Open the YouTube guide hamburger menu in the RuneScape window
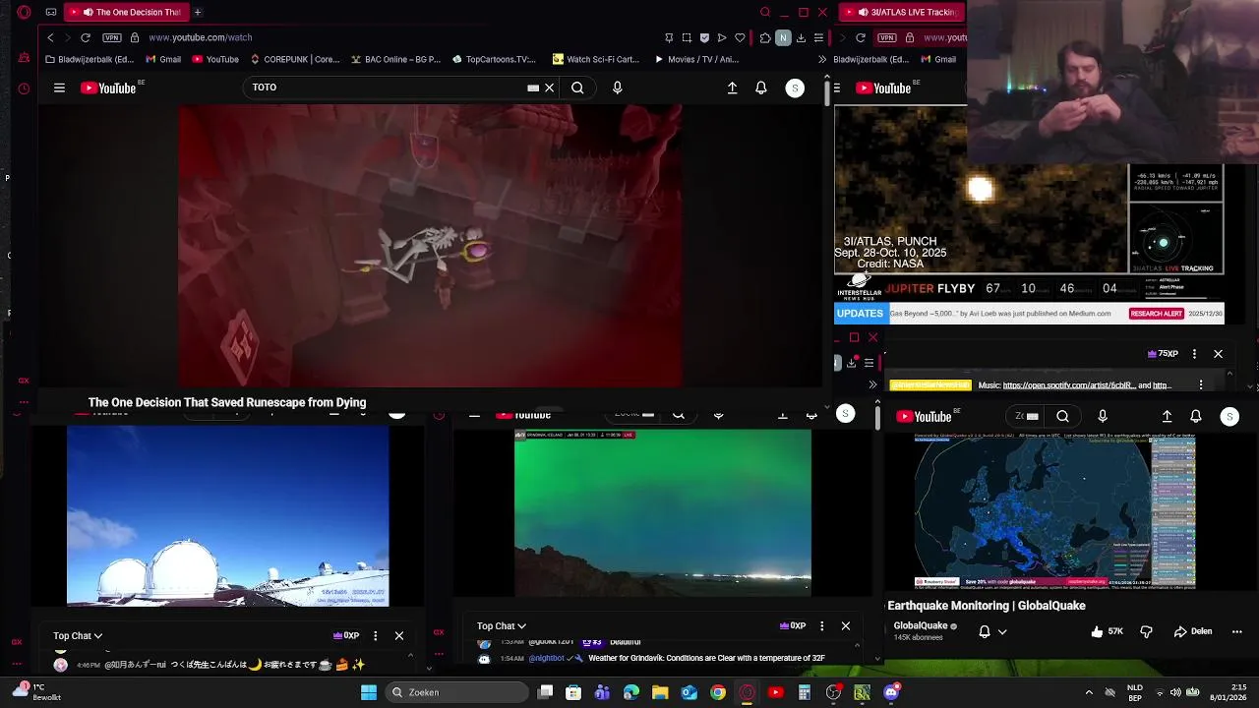This screenshot has height=708, width=1259. point(59,88)
